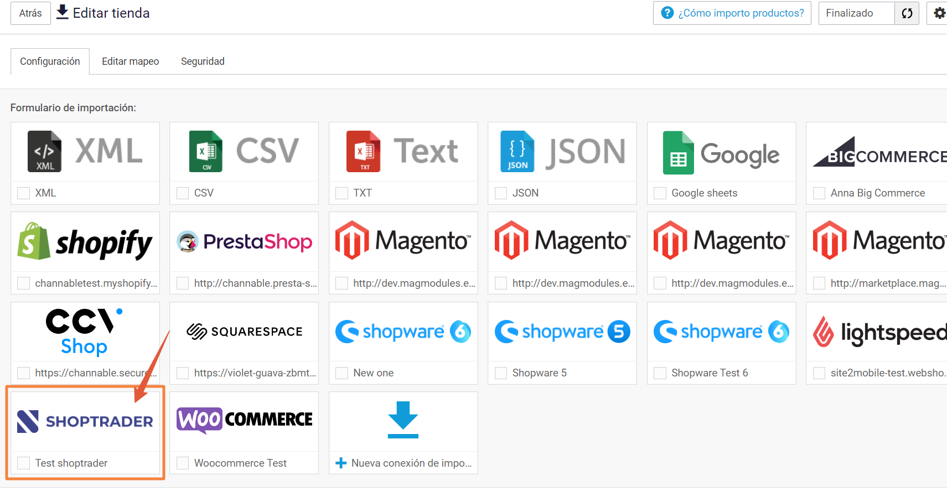Click the refresh arrows icon next to Finalizado
This screenshot has width=947, height=496.
pos(907,13)
